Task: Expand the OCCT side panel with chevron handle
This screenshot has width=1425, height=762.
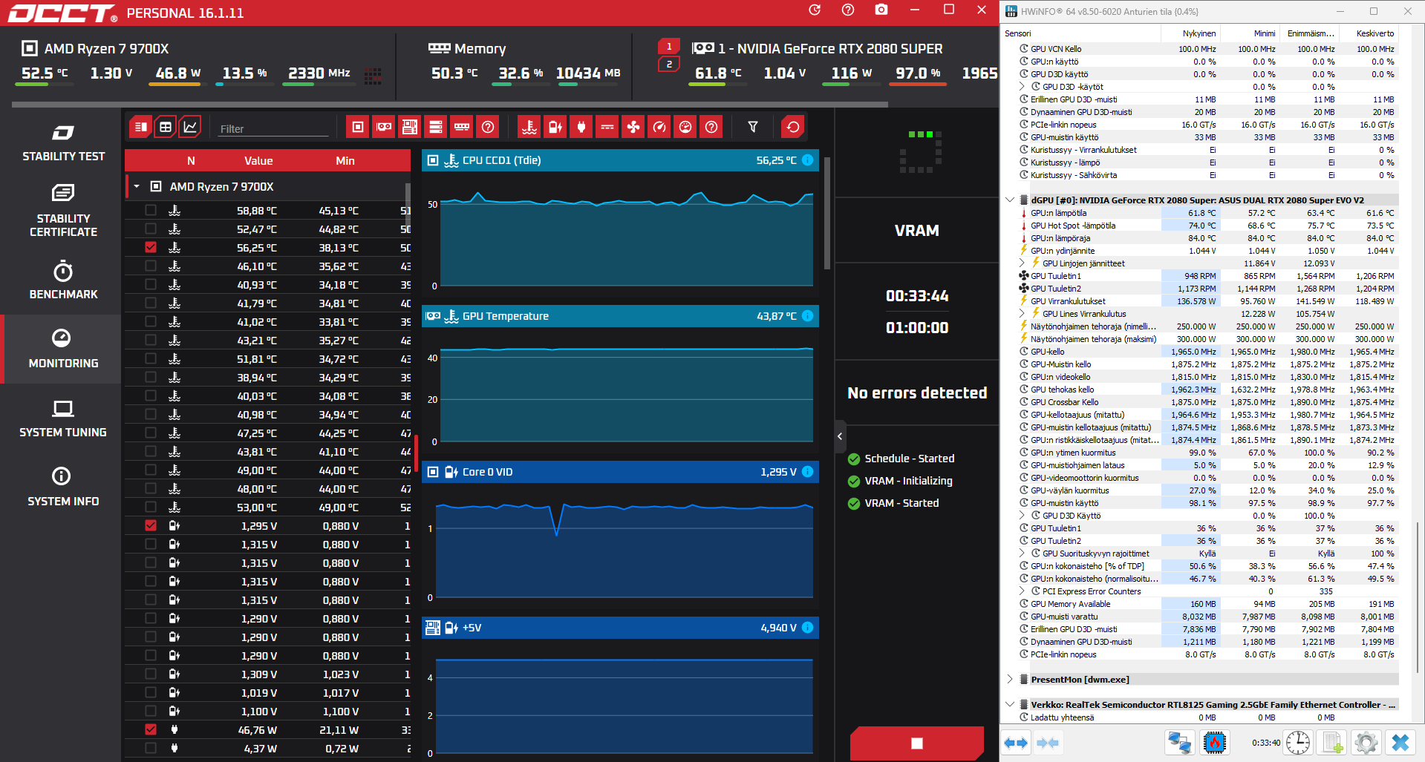Action: pos(840,436)
